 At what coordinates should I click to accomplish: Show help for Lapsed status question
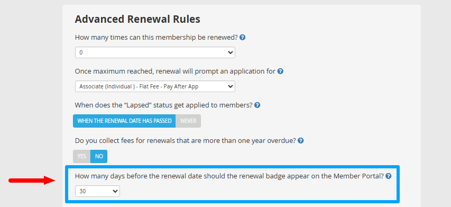tap(257, 105)
